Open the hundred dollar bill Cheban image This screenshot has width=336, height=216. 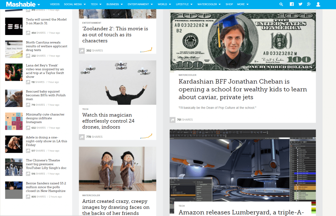click(243, 41)
